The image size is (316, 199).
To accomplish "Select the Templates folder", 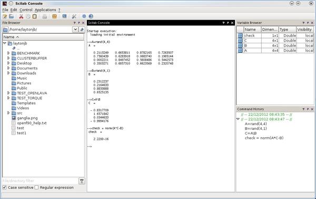I will tap(26, 103).
